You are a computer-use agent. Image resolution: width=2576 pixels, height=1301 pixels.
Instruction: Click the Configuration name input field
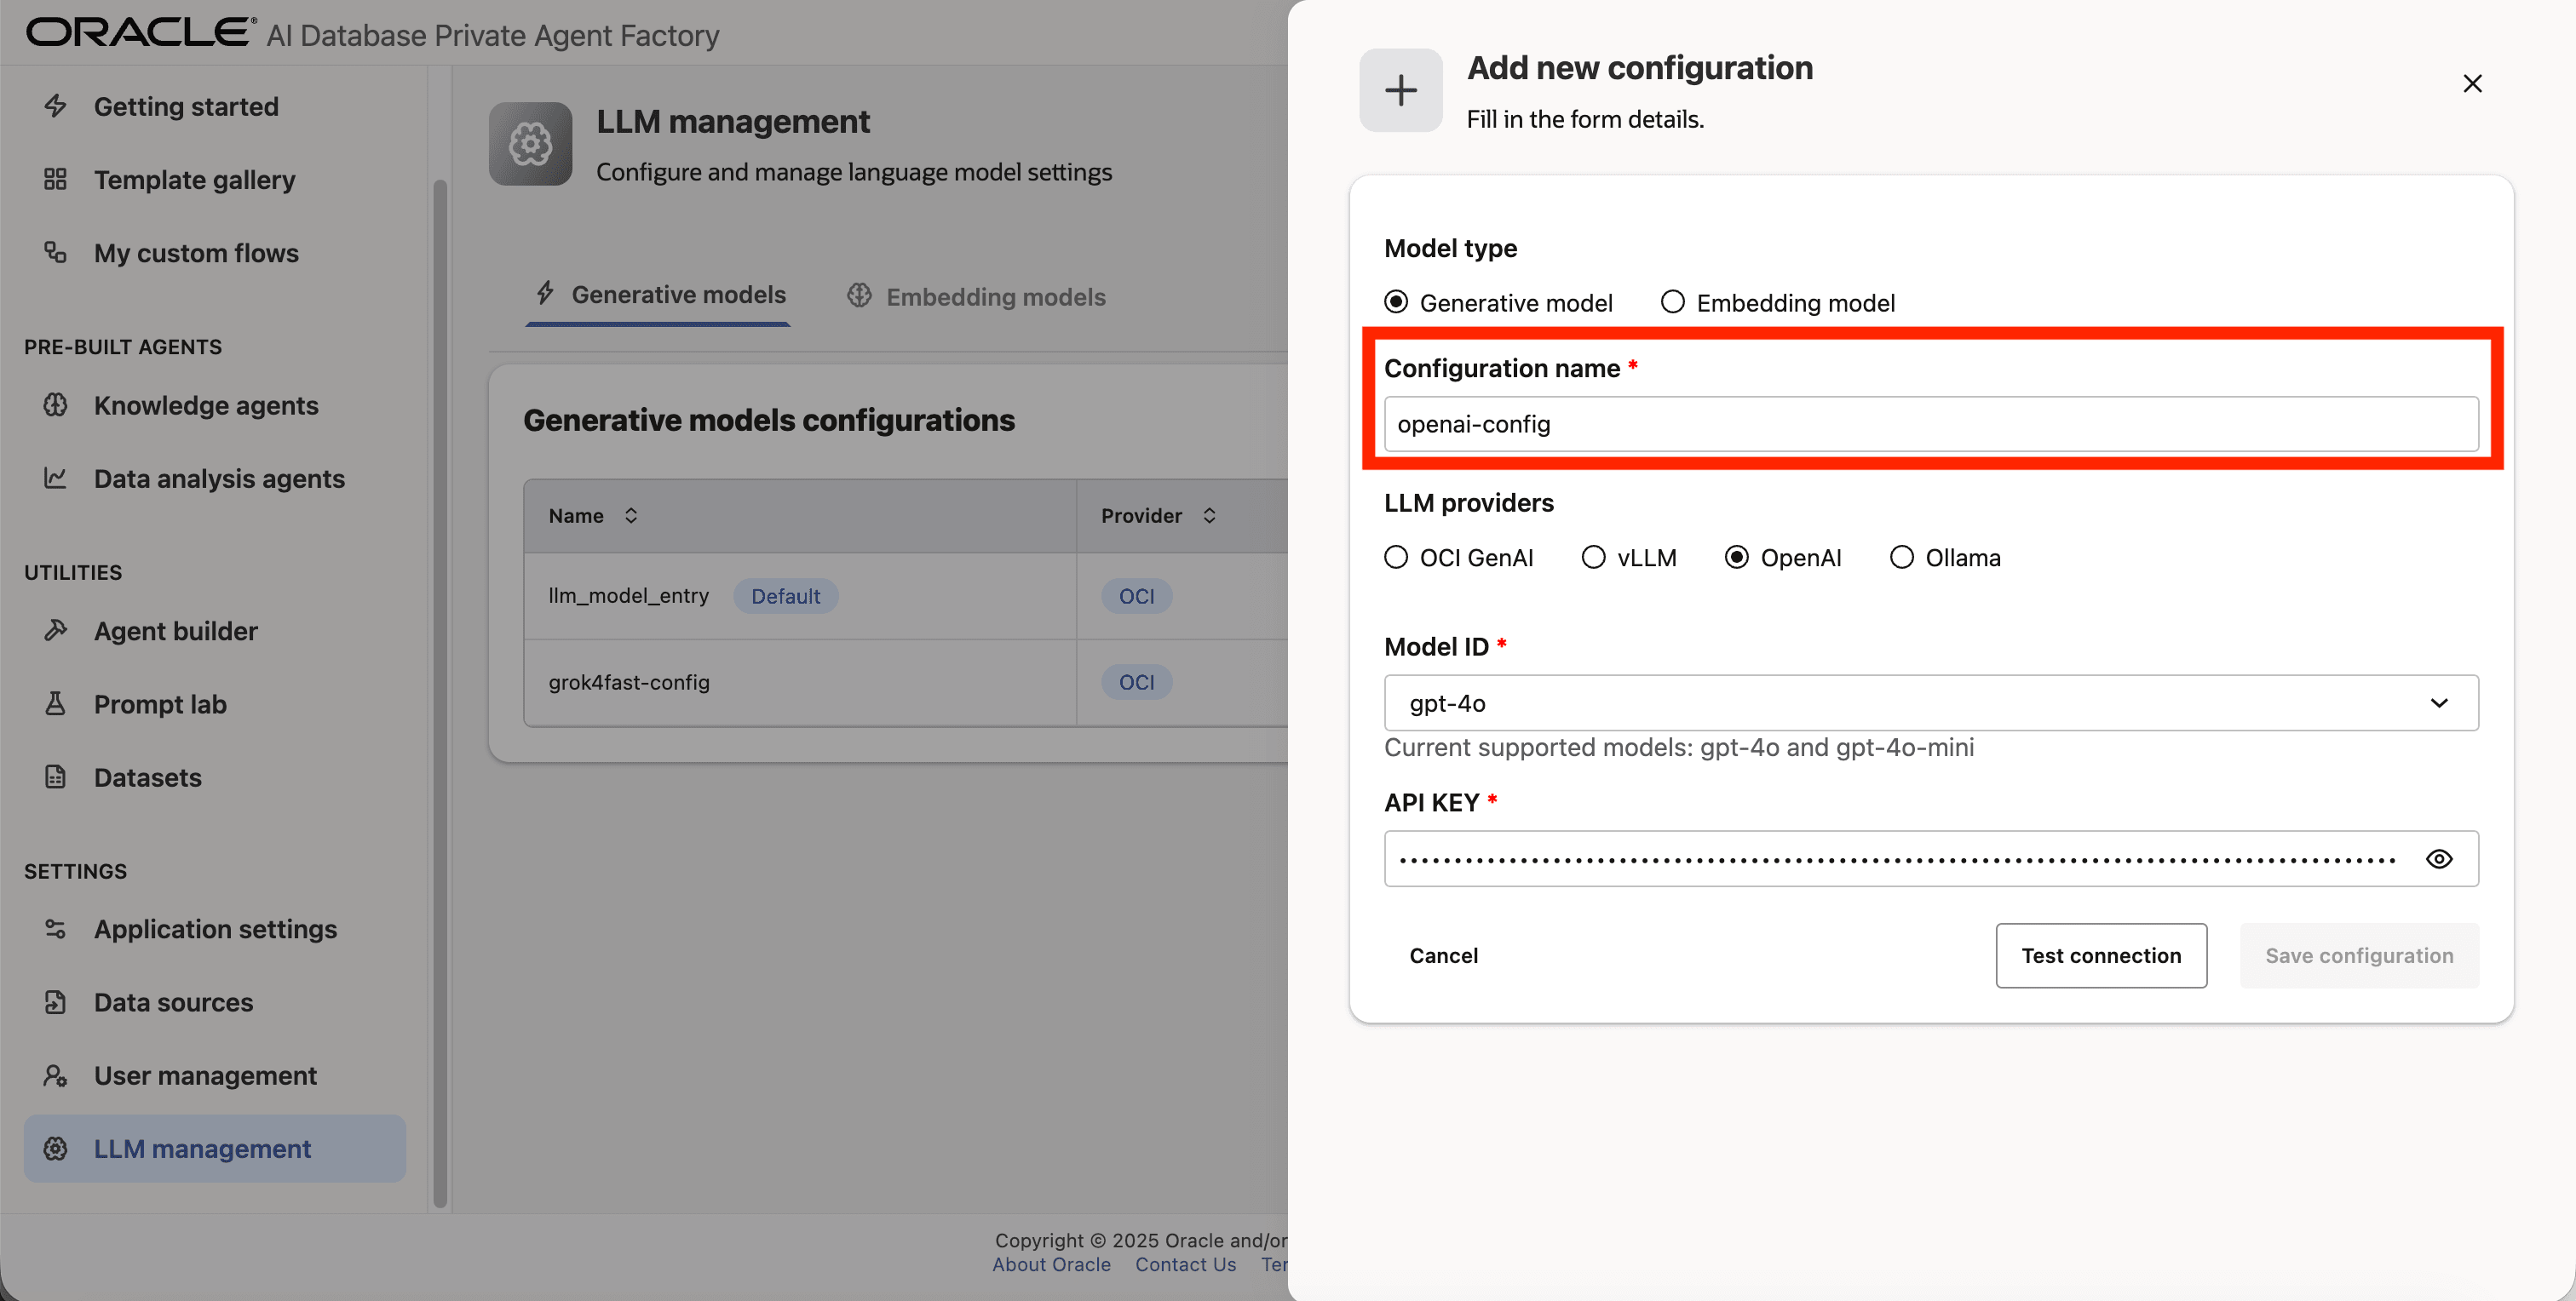tap(1930, 424)
